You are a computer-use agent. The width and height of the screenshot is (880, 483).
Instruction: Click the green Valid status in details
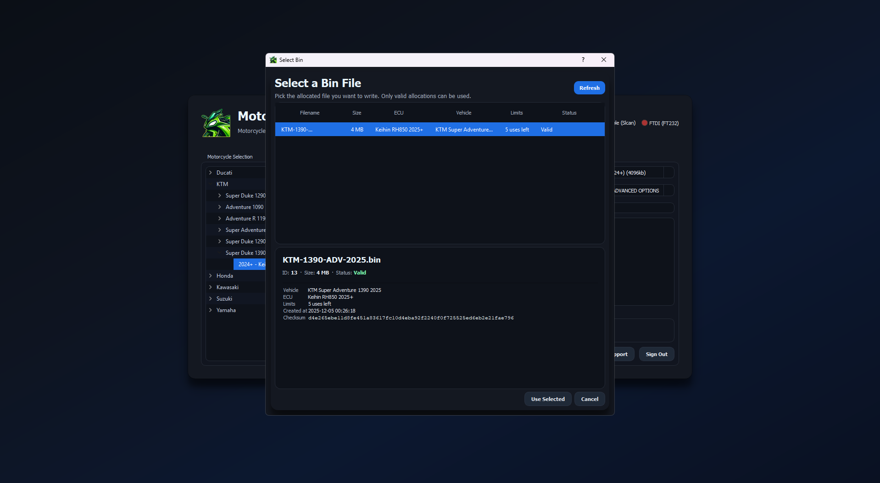360,273
